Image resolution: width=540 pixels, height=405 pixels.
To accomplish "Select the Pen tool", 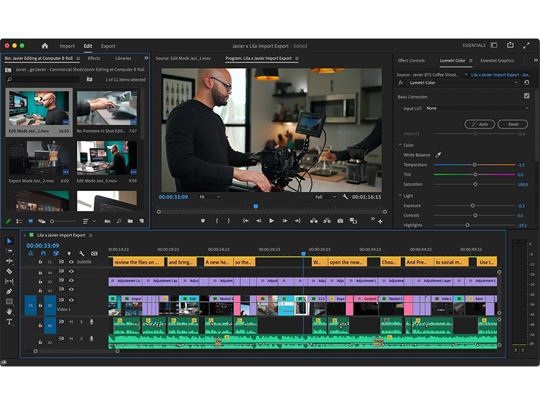I will (x=9, y=291).
